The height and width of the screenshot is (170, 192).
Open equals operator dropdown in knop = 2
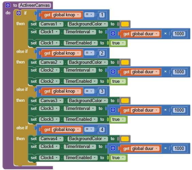click(x=89, y=53)
